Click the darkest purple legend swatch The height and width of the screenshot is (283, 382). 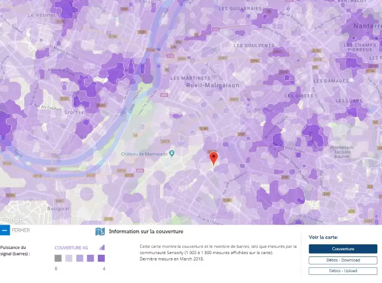click(x=101, y=258)
